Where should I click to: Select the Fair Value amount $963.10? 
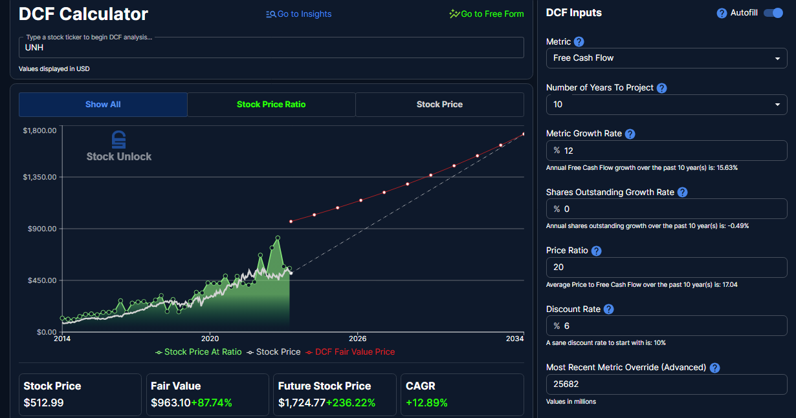(x=170, y=402)
